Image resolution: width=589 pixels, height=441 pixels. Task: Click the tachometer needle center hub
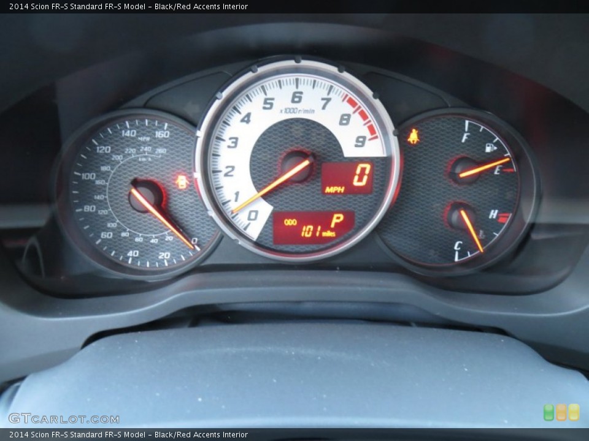(298, 167)
